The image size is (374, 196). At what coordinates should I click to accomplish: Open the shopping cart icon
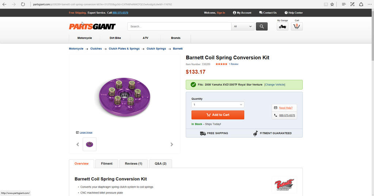coord(297,27)
